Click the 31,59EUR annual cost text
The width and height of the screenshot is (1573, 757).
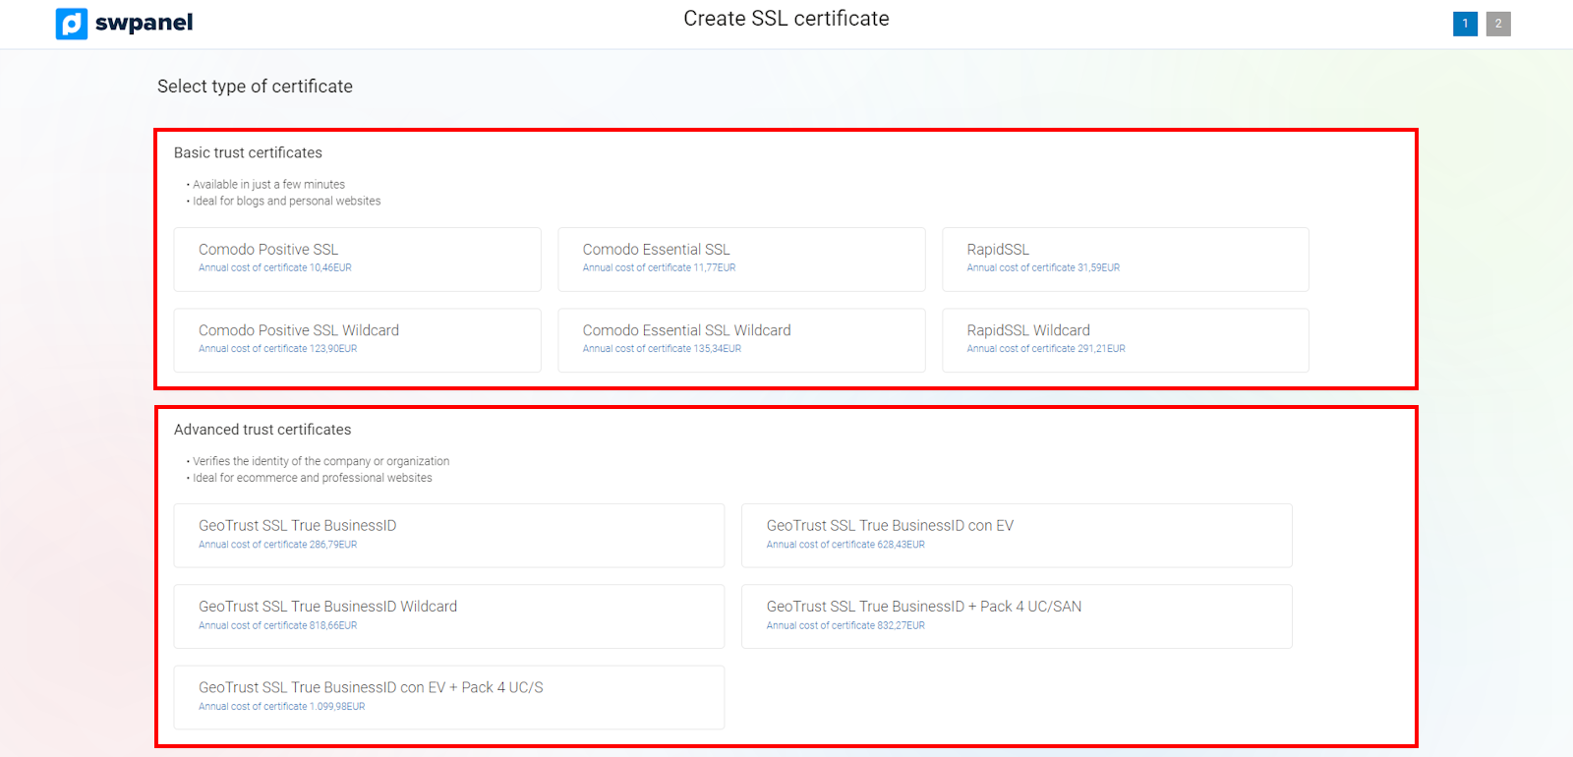click(x=1043, y=267)
